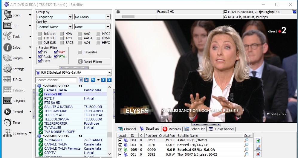Screen dimensions: 298x158
Task: Click the satellite icon at top-left of video panel
Action: coord(118,12)
